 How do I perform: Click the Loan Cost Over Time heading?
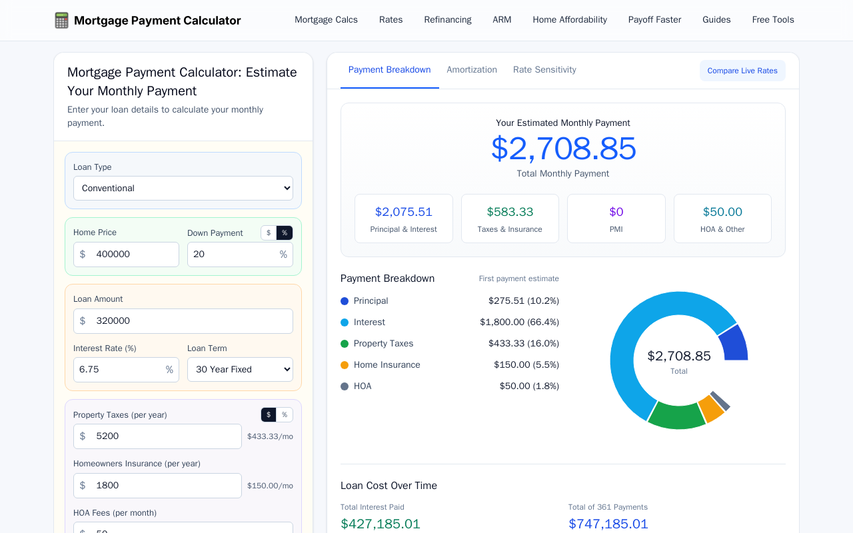389,486
